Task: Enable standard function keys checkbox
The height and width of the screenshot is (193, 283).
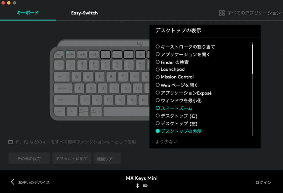Action: (x=10, y=142)
